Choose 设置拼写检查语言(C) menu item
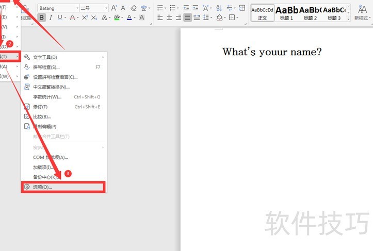 [x=64, y=77]
